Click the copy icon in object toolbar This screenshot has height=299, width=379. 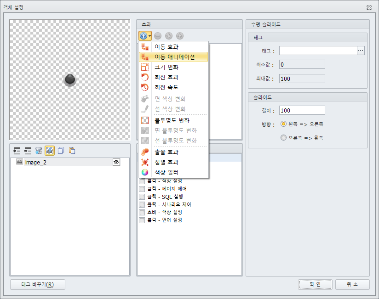point(61,150)
